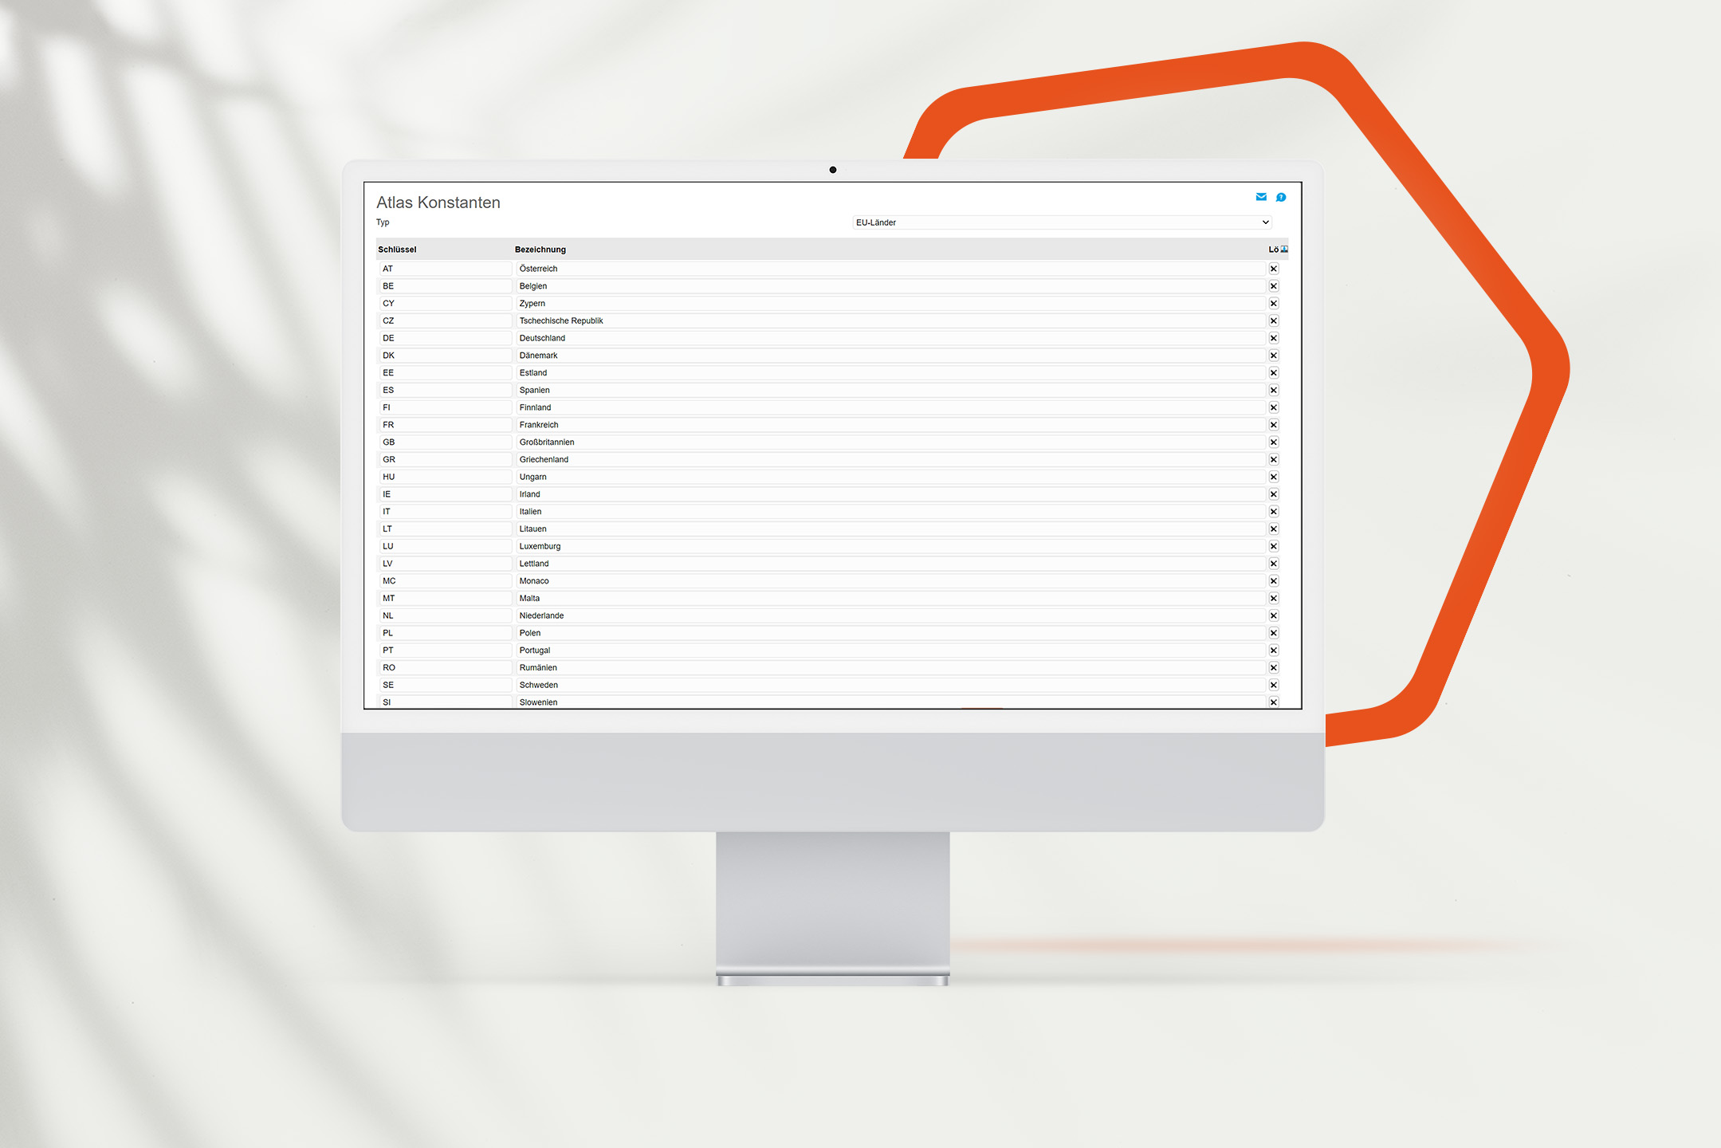Edit the name field containing Italien

(890, 512)
